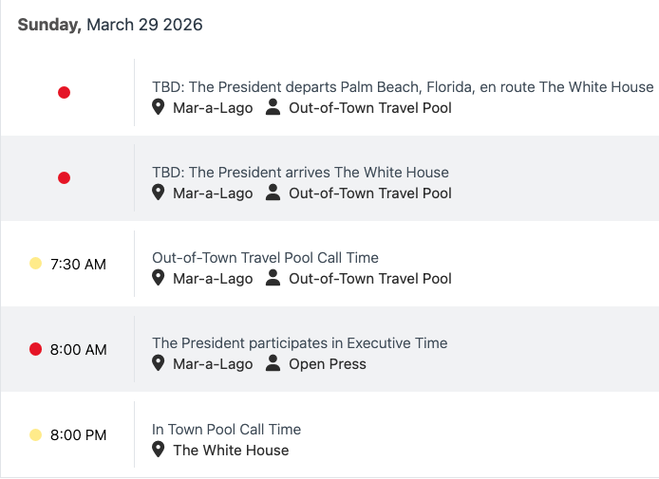Click the person icon in the White House arrival row

tap(273, 193)
